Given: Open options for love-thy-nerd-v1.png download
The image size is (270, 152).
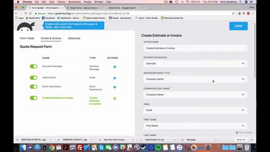Looking at the screenshot, I should click(133, 140).
